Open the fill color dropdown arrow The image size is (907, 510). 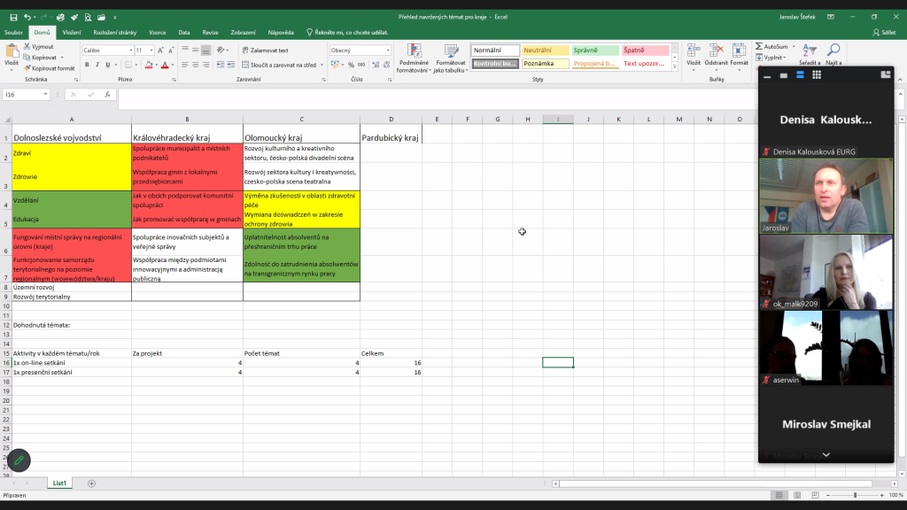[156, 65]
